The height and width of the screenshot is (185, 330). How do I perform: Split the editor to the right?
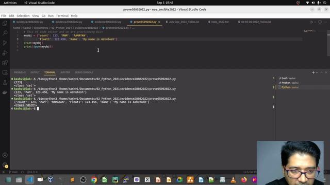(x=320, y=22)
